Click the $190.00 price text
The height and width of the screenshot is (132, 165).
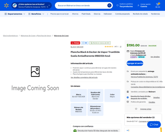point(133,45)
